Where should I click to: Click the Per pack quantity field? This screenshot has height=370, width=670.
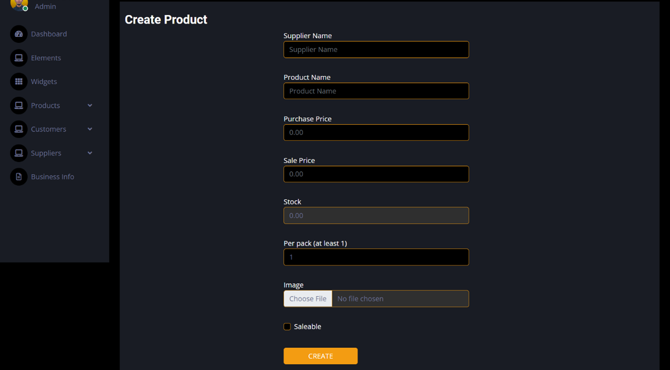pos(376,257)
